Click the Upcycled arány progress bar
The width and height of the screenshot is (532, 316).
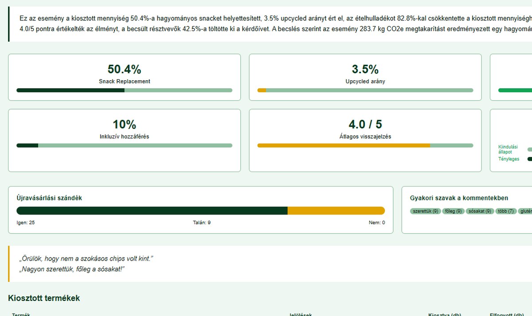(x=365, y=90)
